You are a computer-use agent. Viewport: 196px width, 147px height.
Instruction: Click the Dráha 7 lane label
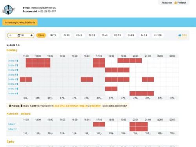point(13,89)
